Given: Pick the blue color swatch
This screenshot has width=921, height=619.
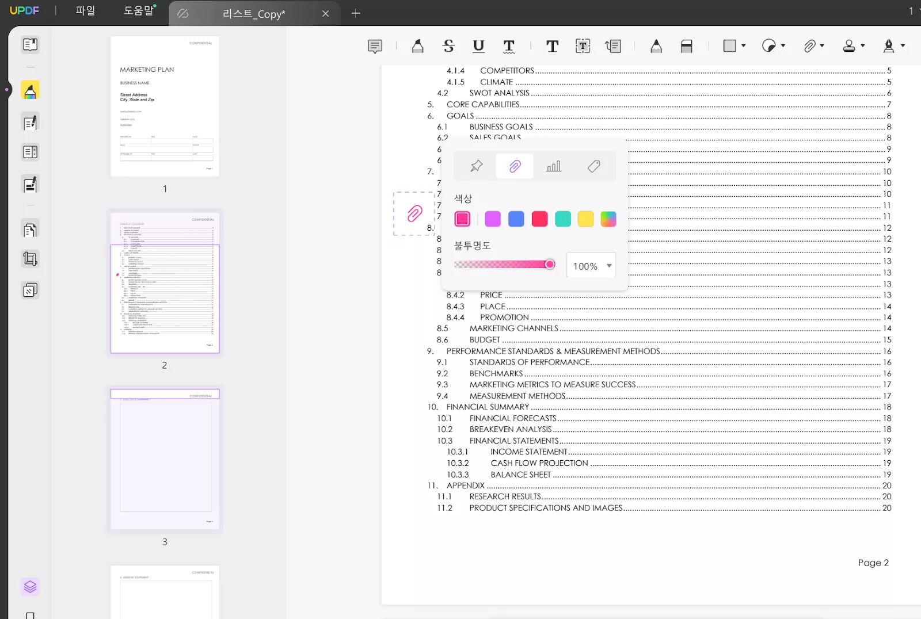Looking at the screenshot, I should tap(516, 219).
